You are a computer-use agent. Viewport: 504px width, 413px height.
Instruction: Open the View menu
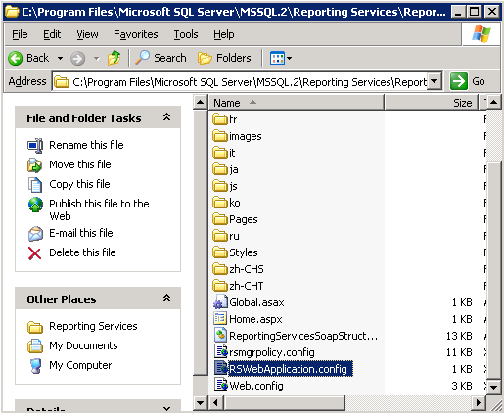coord(87,34)
